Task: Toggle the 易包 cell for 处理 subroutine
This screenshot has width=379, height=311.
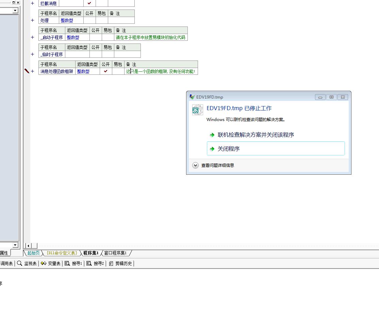Action: [102, 20]
